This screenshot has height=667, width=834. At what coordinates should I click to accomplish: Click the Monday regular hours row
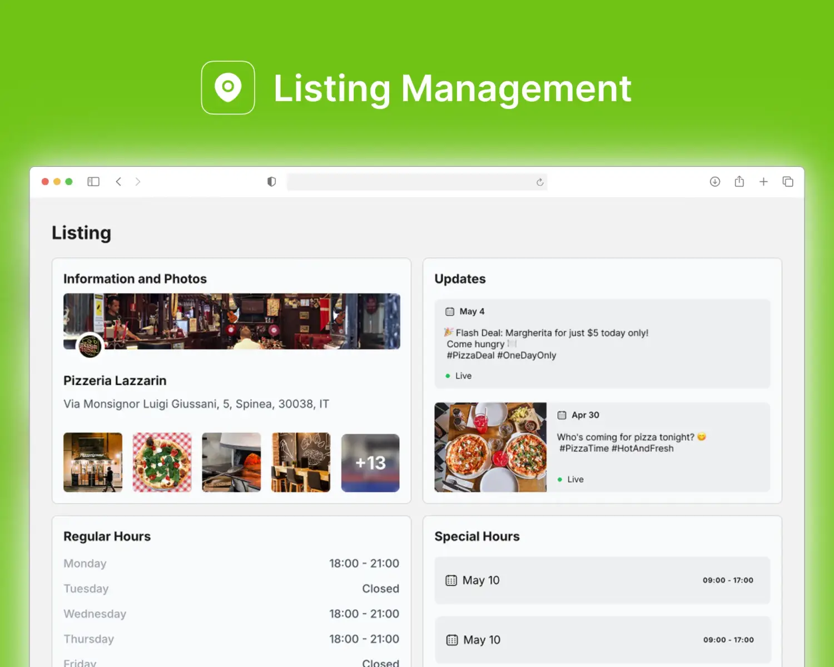pos(231,564)
